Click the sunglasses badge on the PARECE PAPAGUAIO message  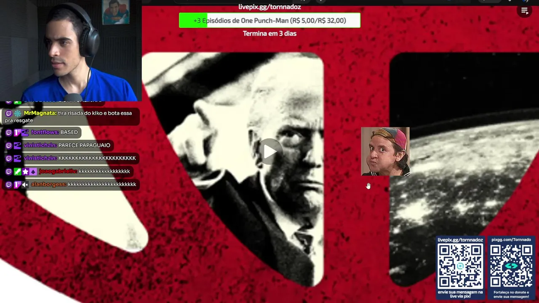[x=17, y=146]
